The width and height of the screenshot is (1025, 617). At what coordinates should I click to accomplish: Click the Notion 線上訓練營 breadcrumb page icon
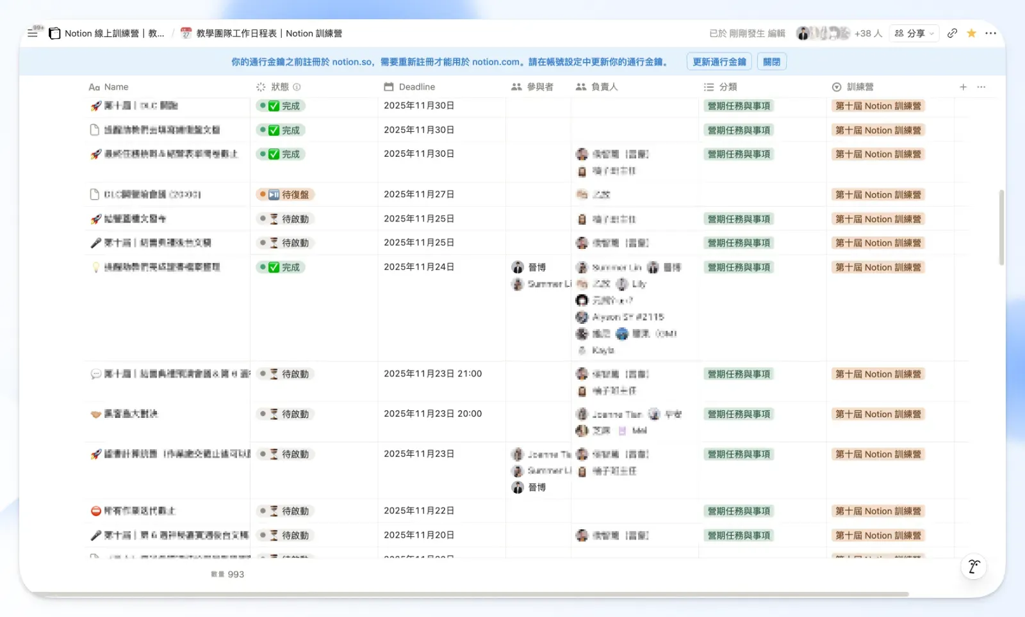[x=55, y=33]
